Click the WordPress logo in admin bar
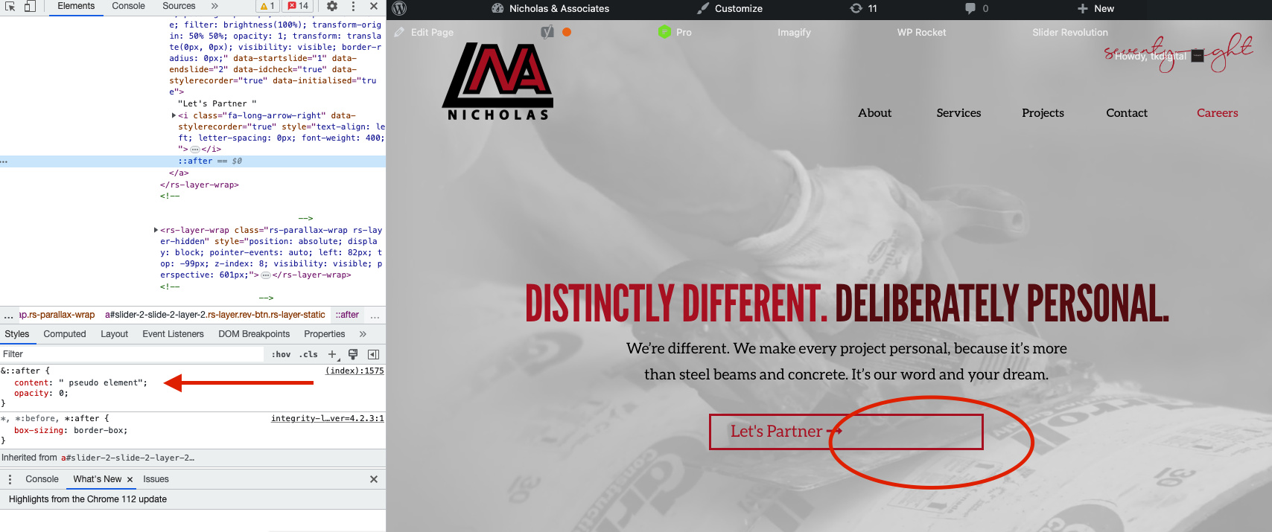 click(399, 8)
